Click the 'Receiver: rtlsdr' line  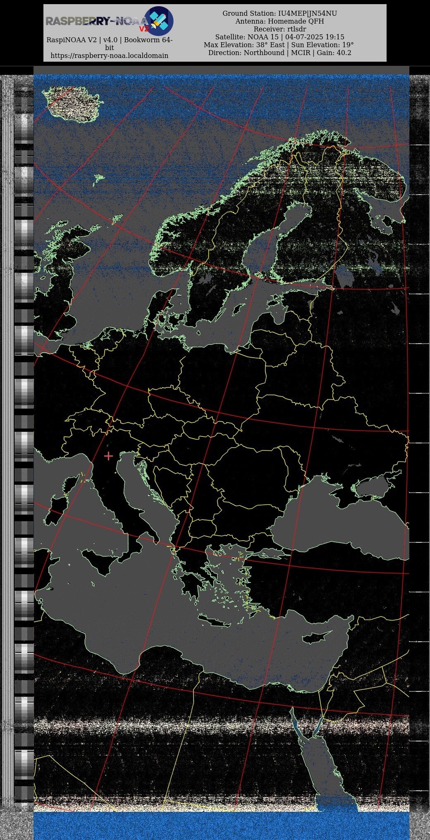coord(280,29)
